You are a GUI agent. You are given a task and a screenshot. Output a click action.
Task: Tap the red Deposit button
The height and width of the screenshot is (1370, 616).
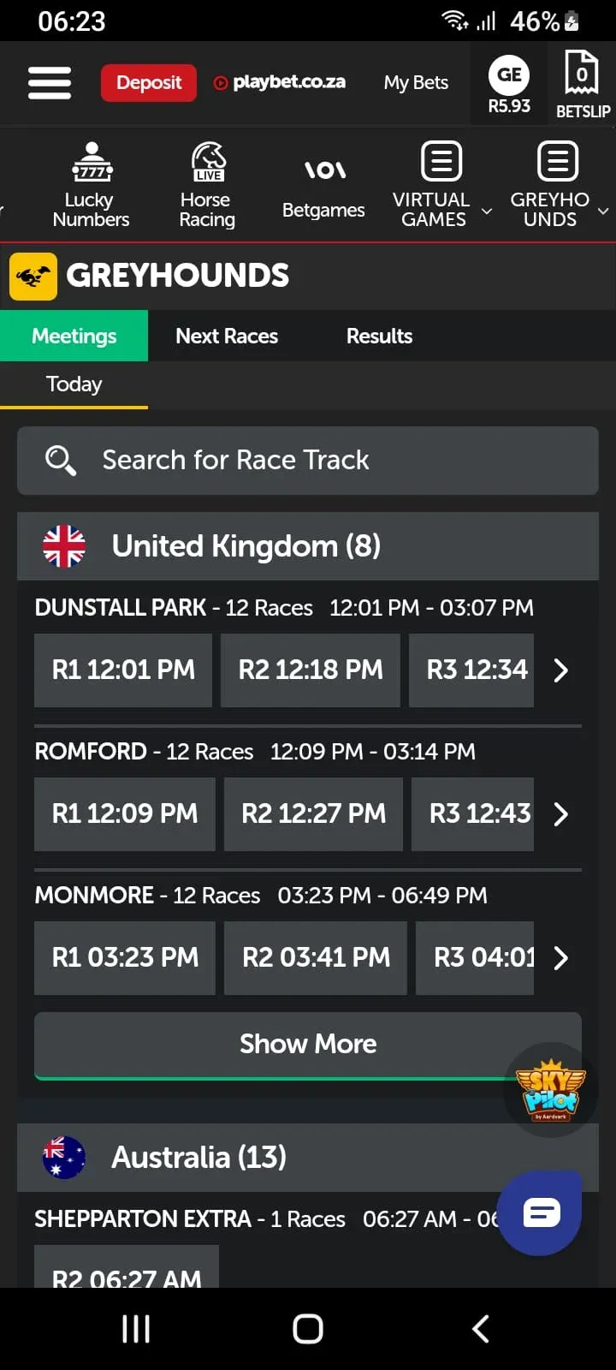[x=149, y=83]
